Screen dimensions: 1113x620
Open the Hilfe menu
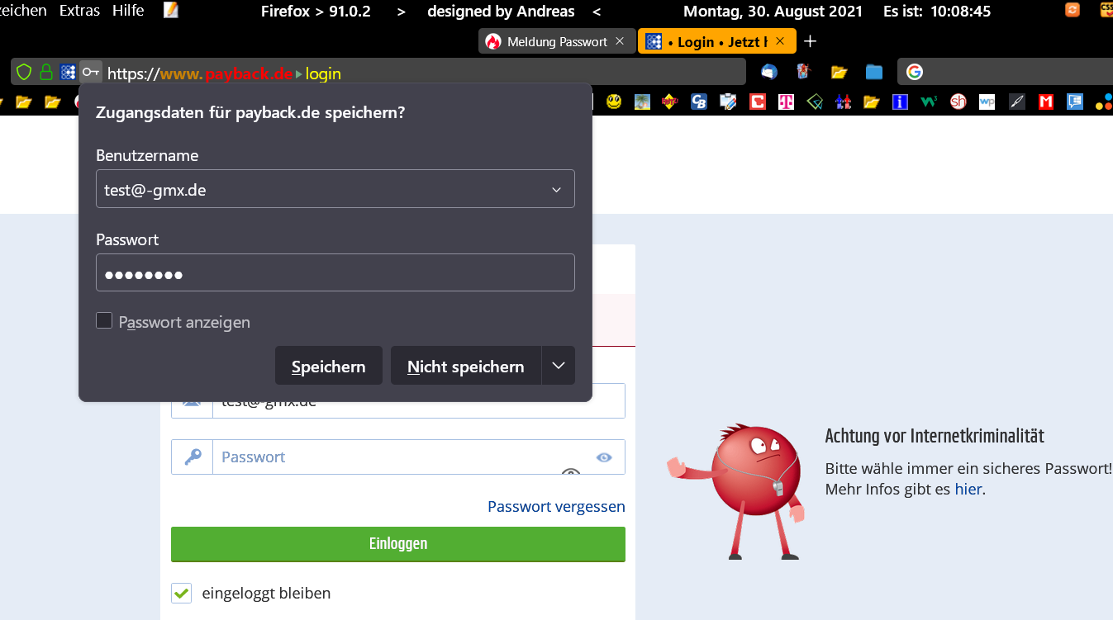(x=128, y=11)
